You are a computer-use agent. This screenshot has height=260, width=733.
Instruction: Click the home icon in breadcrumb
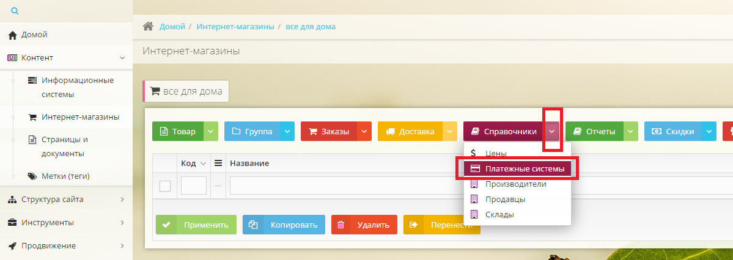coord(147,27)
